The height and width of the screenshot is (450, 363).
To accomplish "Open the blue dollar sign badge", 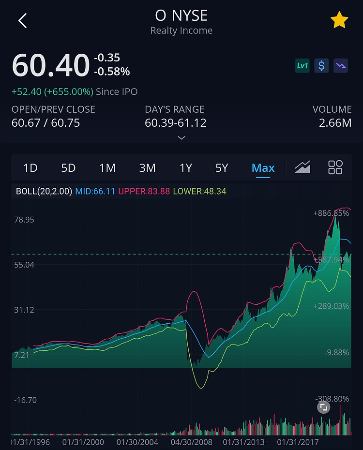I will click(321, 66).
